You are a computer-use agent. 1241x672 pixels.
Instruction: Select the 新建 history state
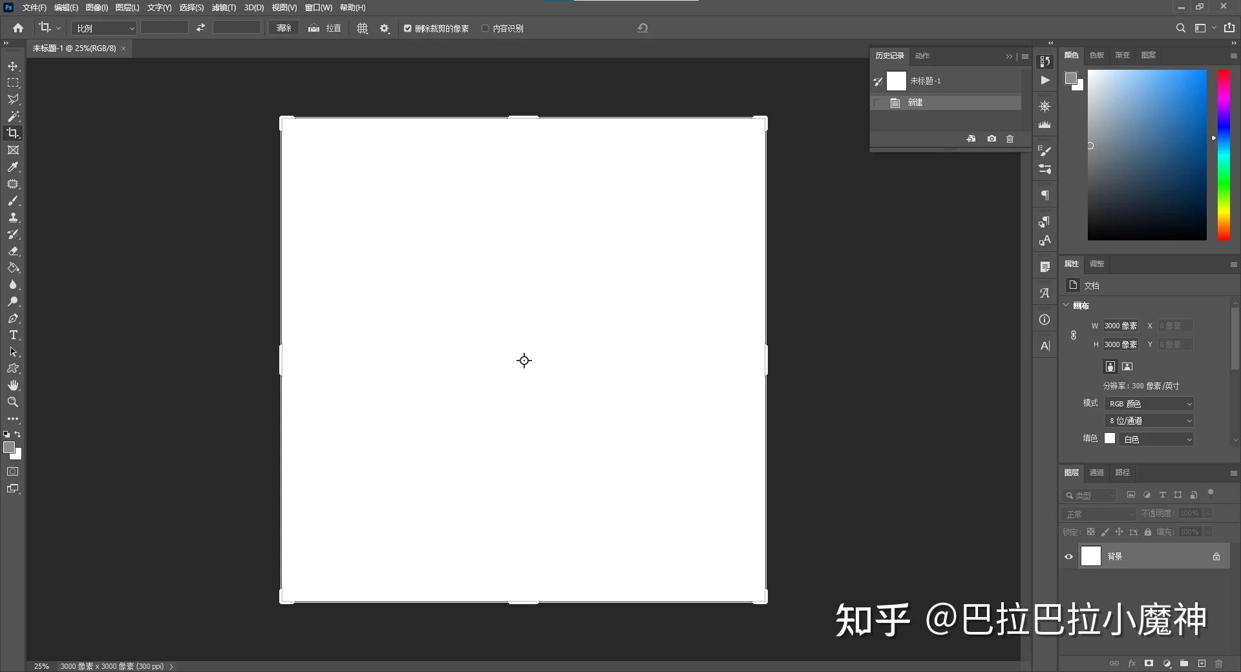click(x=946, y=103)
